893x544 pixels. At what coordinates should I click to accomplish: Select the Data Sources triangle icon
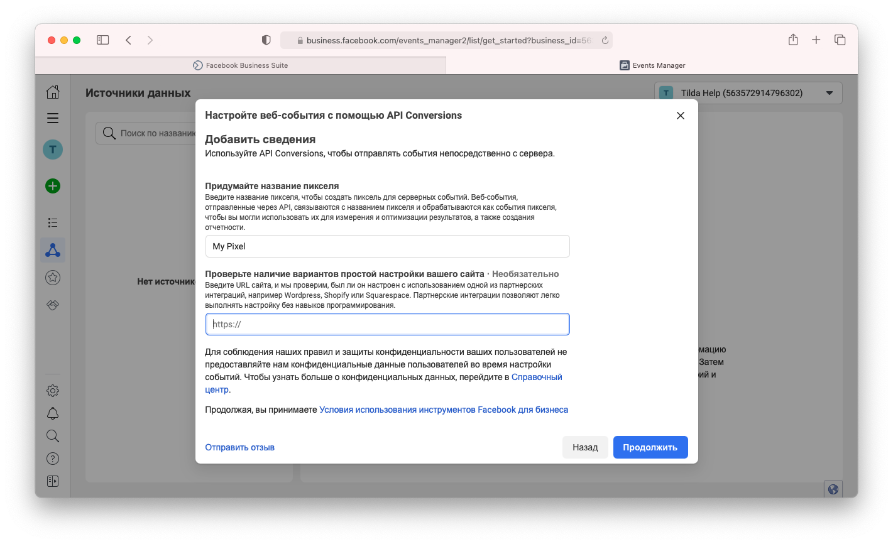click(53, 250)
